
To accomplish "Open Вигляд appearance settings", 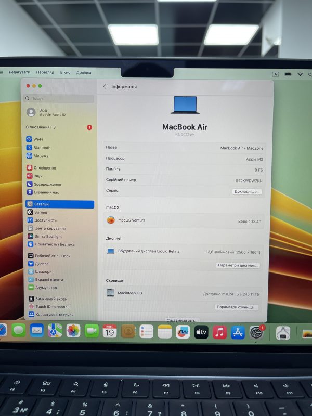I will click(x=37, y=212).
